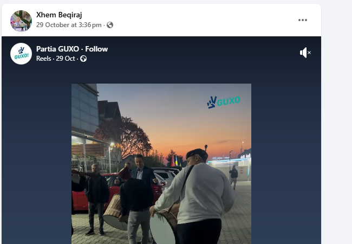Click the red car in the video

99,193
